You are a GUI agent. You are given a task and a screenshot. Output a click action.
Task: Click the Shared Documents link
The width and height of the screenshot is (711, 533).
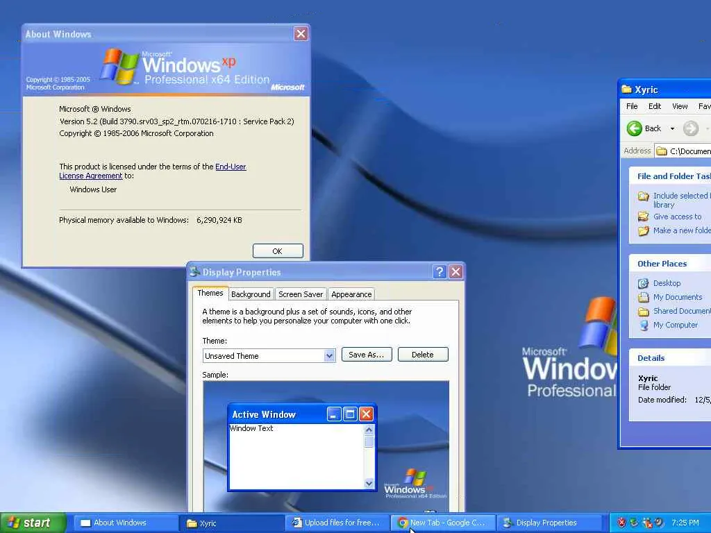coord(682,311)
